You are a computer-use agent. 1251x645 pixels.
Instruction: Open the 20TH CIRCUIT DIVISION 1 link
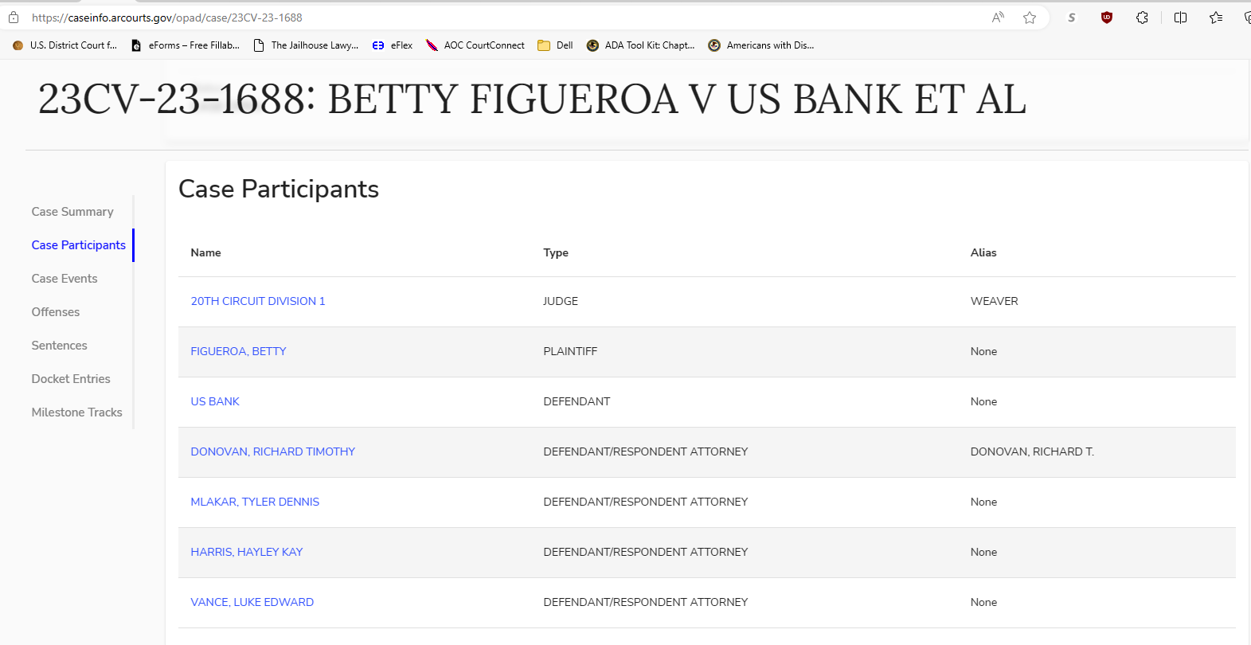(x=258, y=301)
